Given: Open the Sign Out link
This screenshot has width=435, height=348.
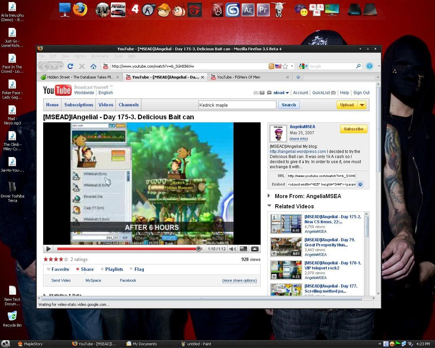Looking at the screenshot, I should [361, 93].
